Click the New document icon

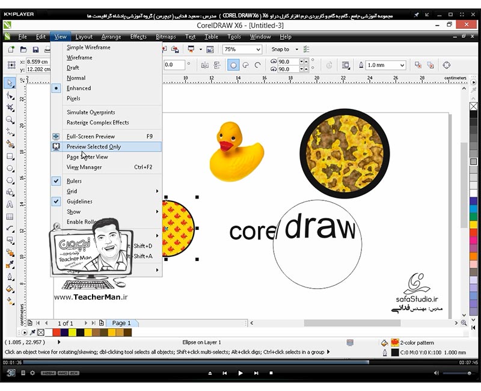11,49
